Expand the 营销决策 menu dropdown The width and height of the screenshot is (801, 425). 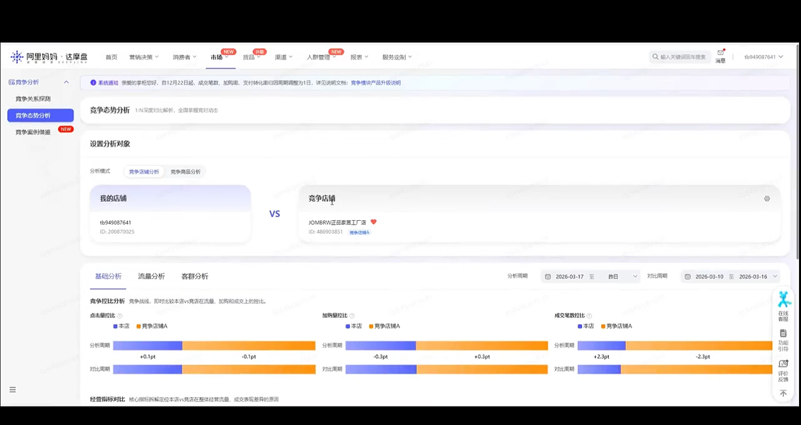coord(144,57)
